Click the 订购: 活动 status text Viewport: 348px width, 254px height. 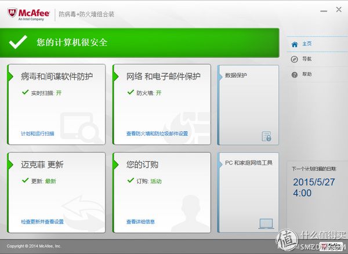149,182
